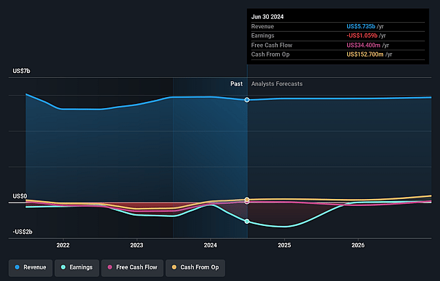Click the US$34.400m free cash flow value
This screenshot has height=281, width=440.
click(x=365, y=45)
